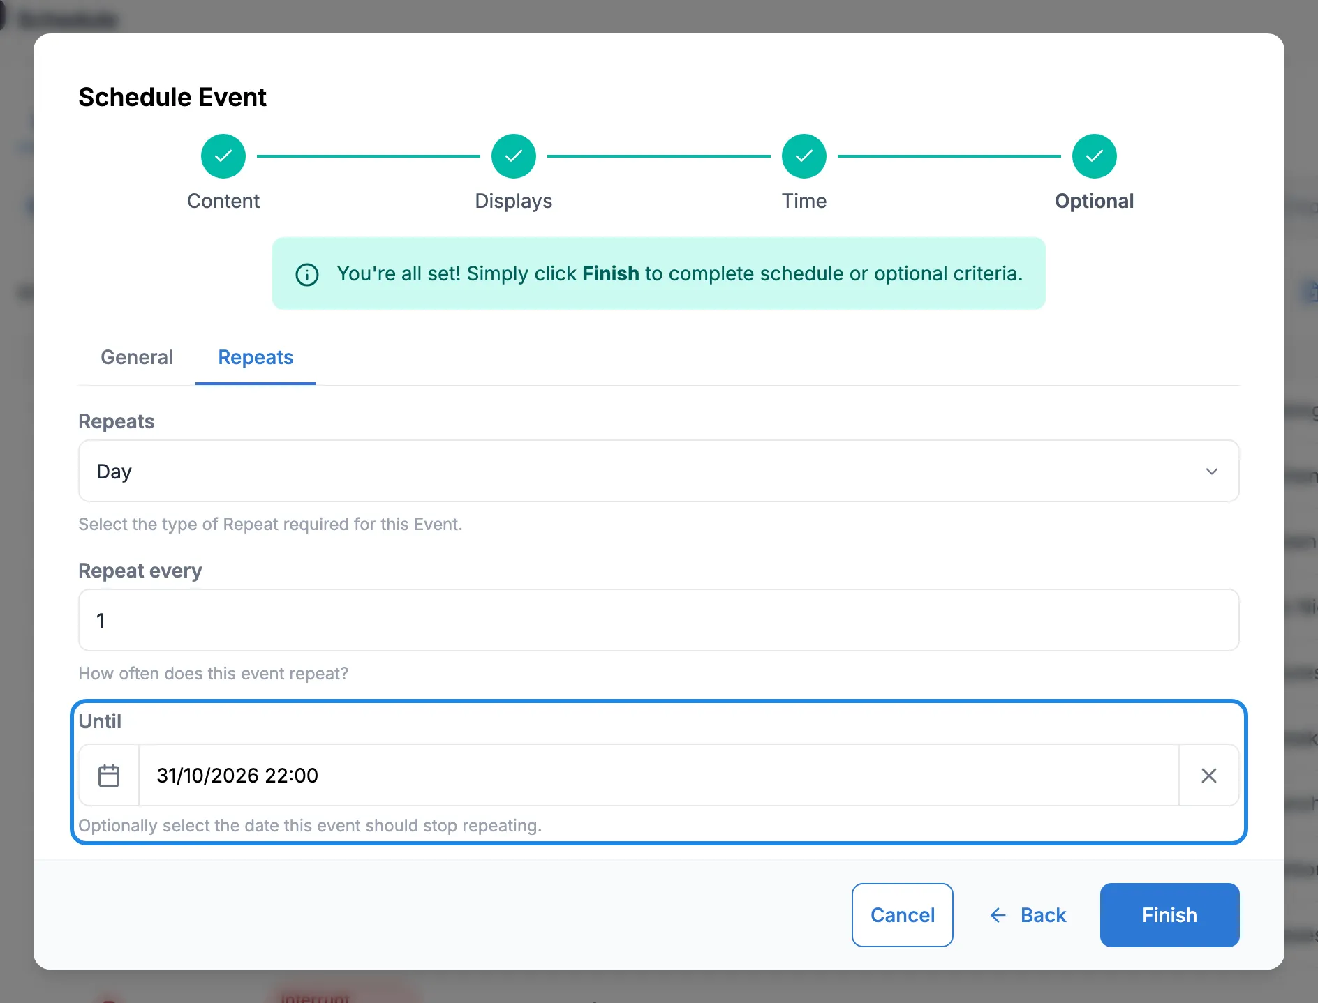Click the Cancel button
This screenshot has height=1003, width=1318.
coord(903,915)
